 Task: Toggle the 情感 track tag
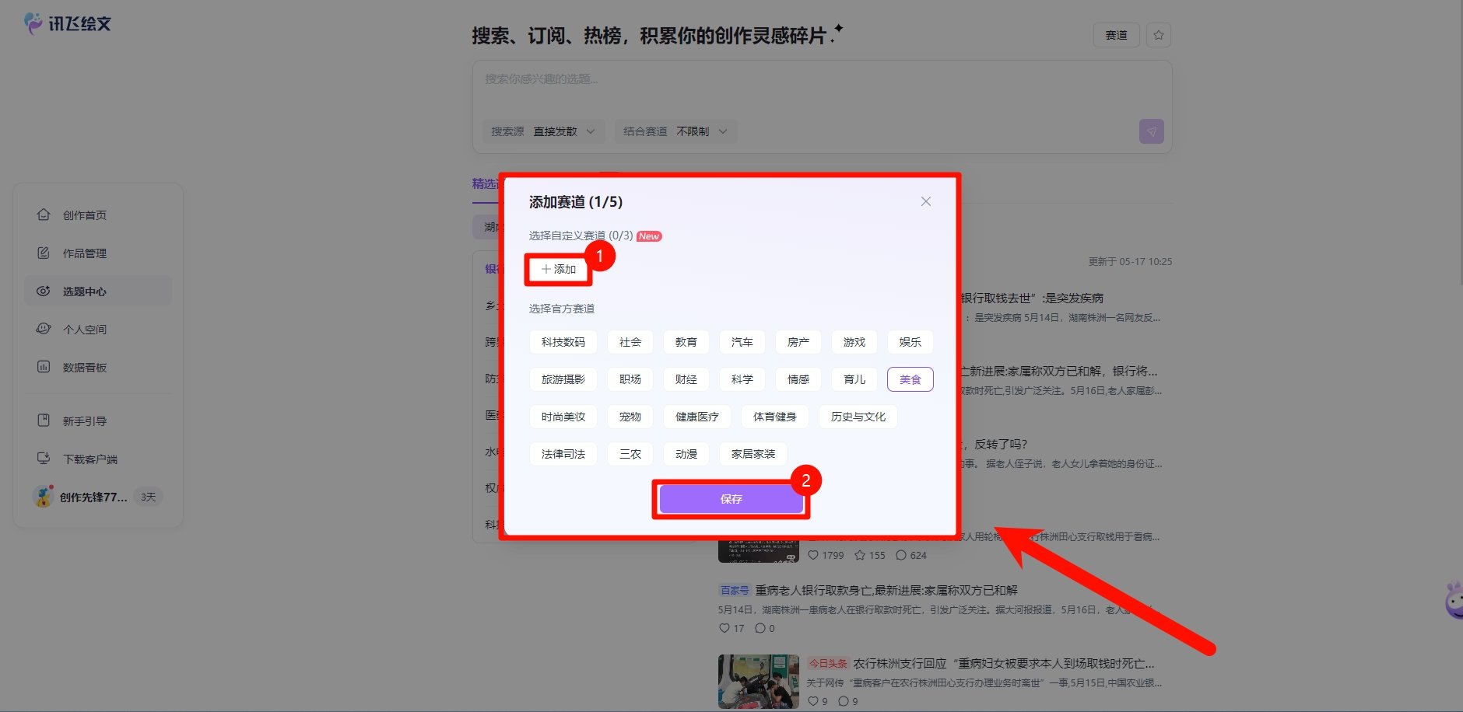(x=798, y=379)
